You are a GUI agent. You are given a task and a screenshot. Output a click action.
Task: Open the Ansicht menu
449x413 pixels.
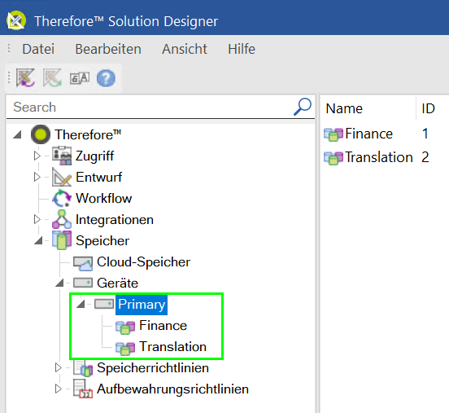(x=185, y=49)
